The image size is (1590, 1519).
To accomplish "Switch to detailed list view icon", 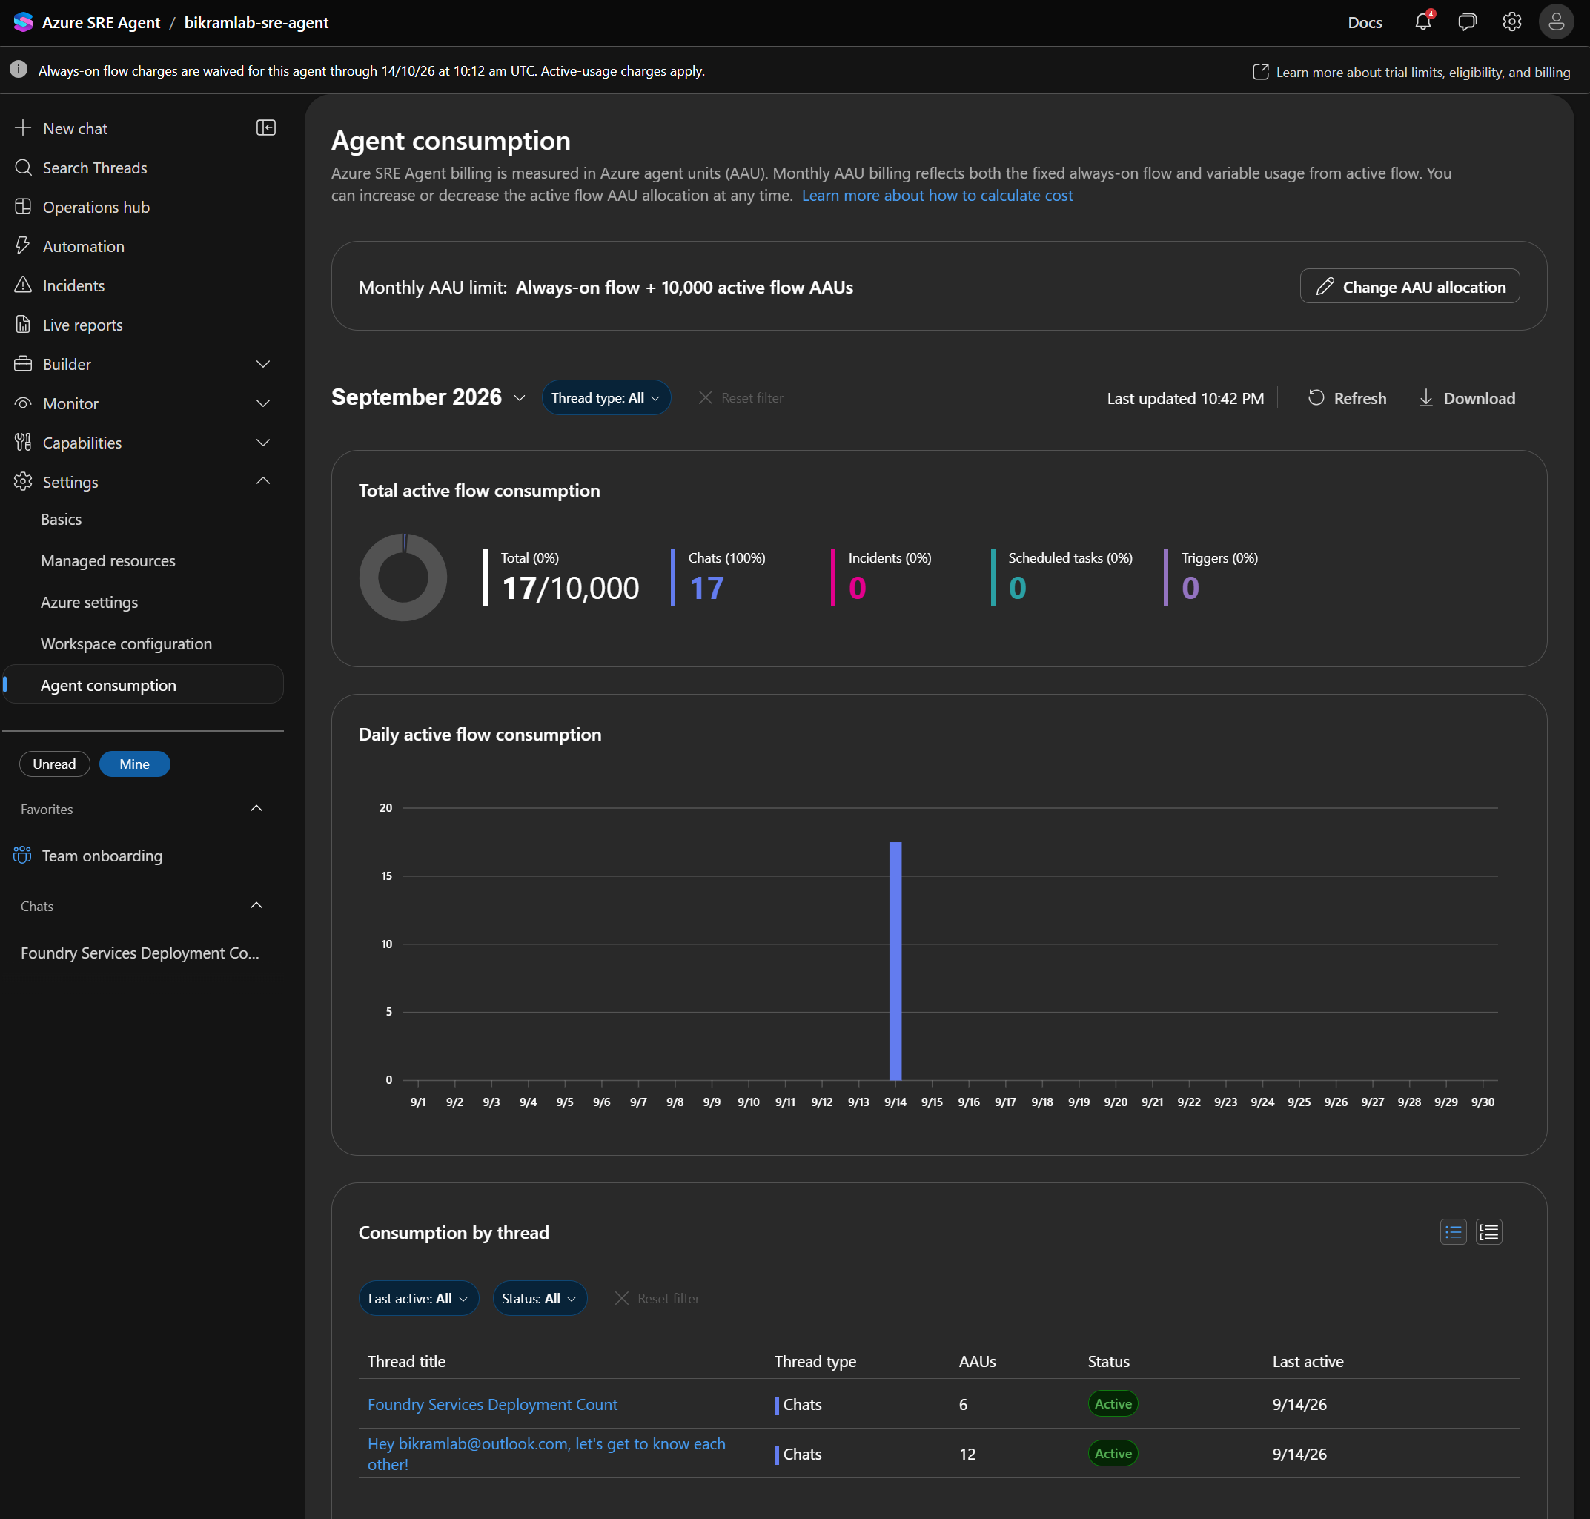I will [x=1488, y=1231].
